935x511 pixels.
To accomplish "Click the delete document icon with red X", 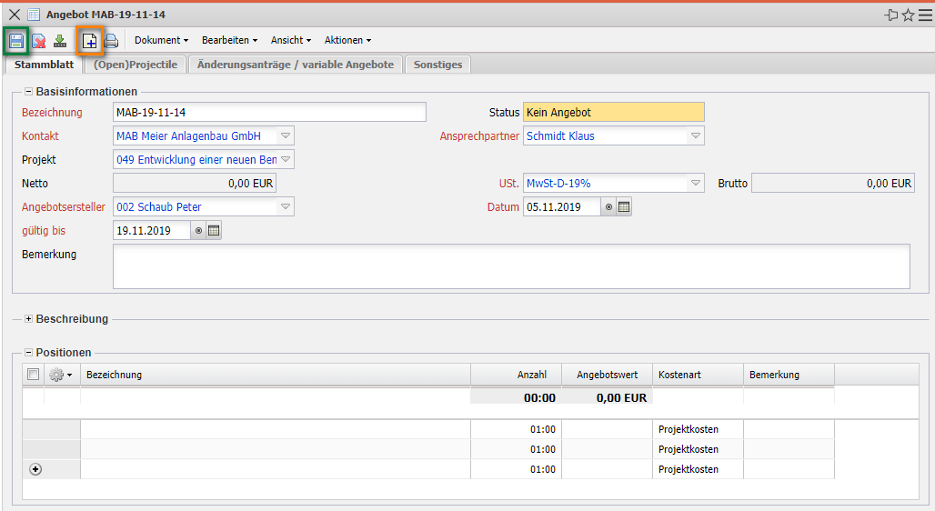I will point(38,41).
